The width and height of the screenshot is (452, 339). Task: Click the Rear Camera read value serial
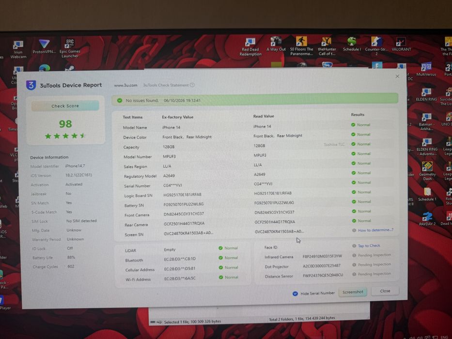point(275,222)
